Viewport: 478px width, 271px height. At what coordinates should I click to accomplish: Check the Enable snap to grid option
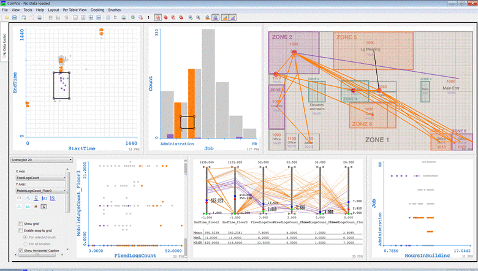(21, 230)
